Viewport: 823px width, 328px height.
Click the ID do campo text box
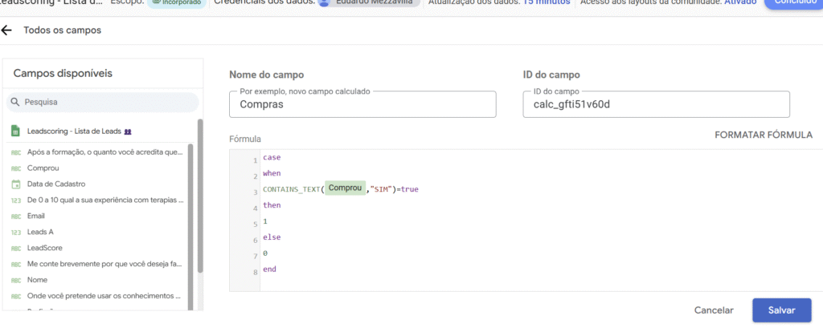655,103
